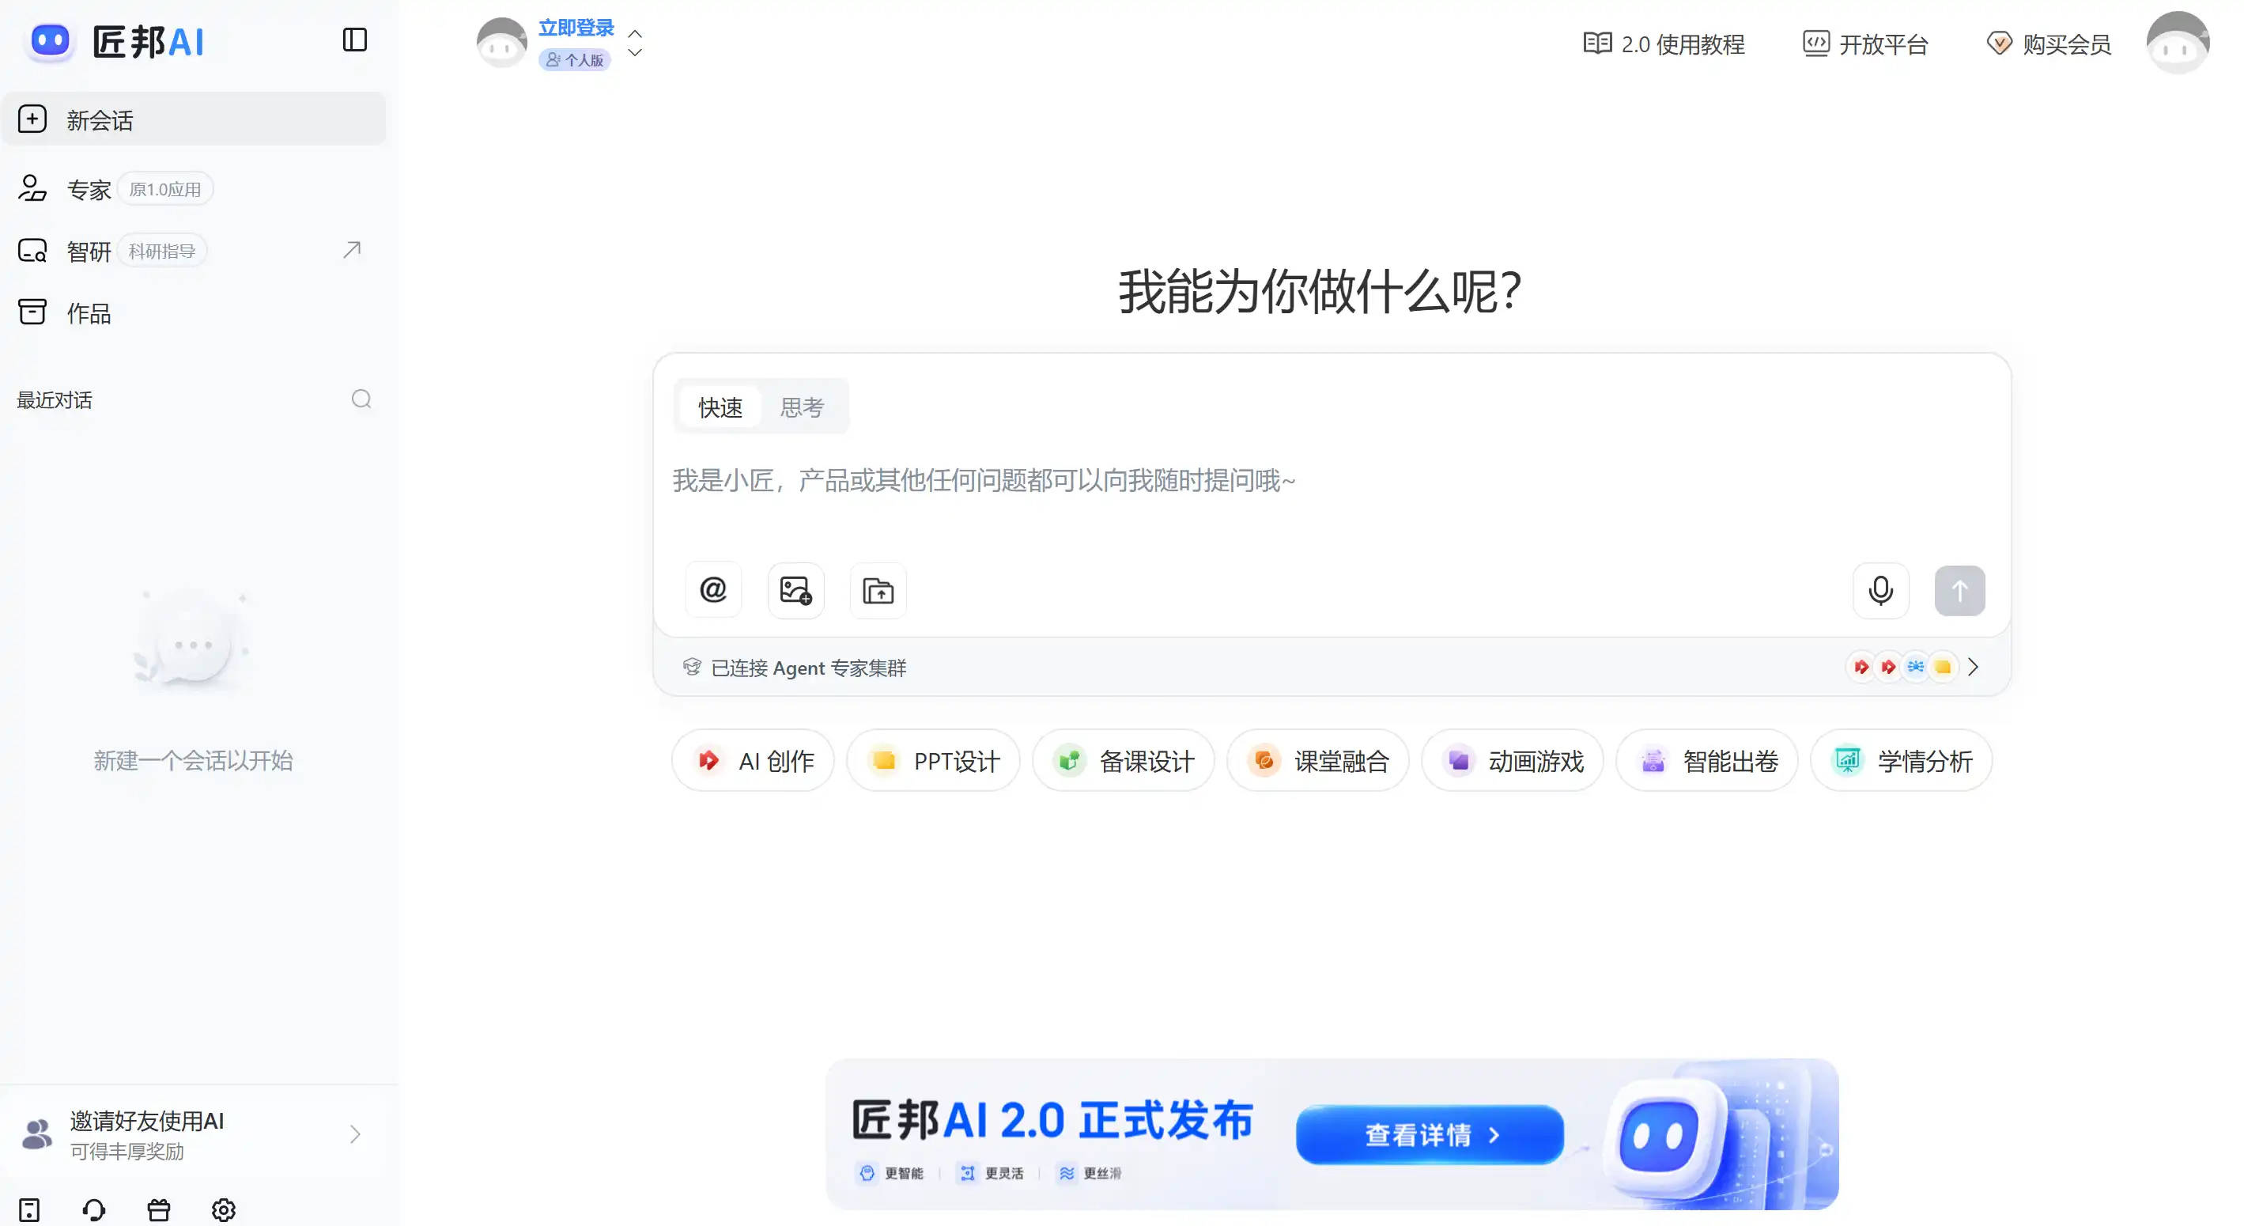Image resolution: width=2244 pixels, height=1226 pixels.
Task: Choose the 课堂融合 chip
Action: [1317, 761]
